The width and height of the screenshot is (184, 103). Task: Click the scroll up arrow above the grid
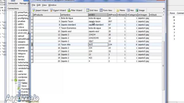point(164,15)
